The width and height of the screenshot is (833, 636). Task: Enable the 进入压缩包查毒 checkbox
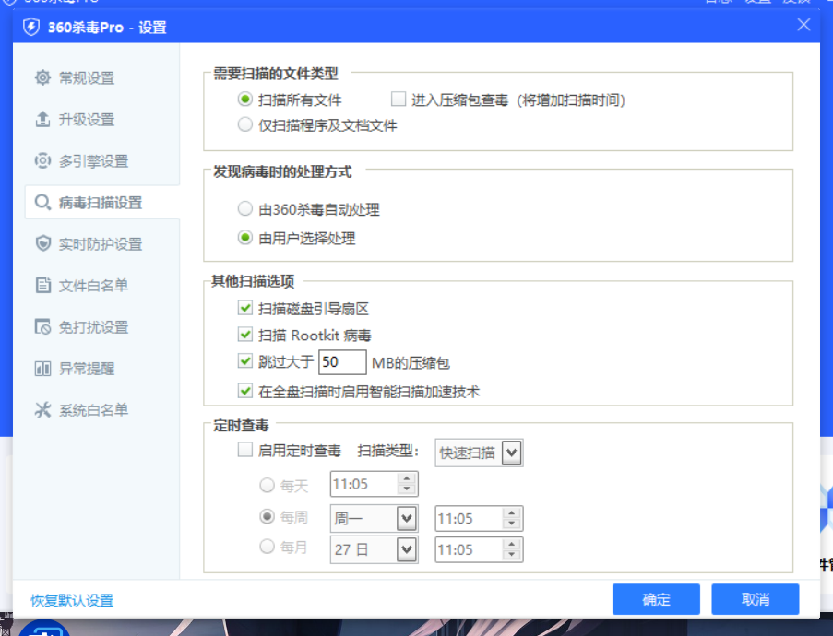pos(399,100)
